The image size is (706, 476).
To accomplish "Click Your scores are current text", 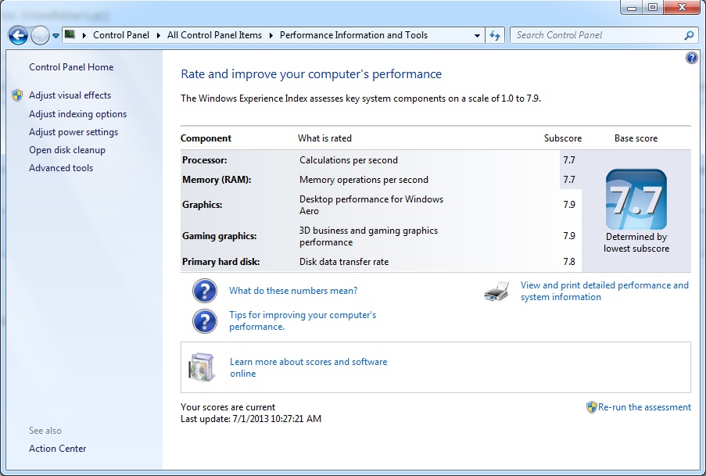I will (228, 407).
